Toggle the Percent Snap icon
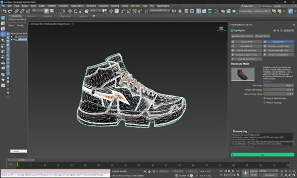Screen dimensions: 297x178 click(x=134, y=11)
